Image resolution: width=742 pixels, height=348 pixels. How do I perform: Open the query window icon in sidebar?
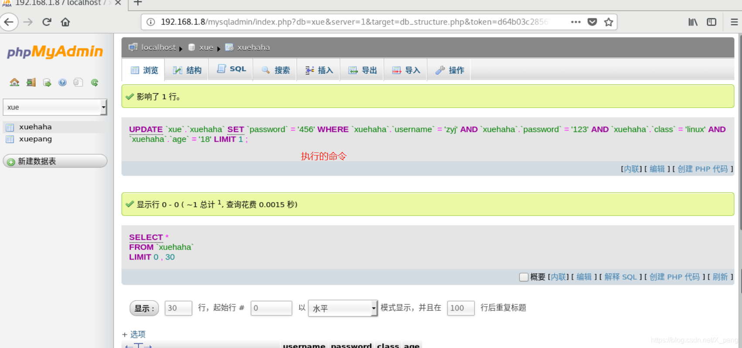[47, 82]
